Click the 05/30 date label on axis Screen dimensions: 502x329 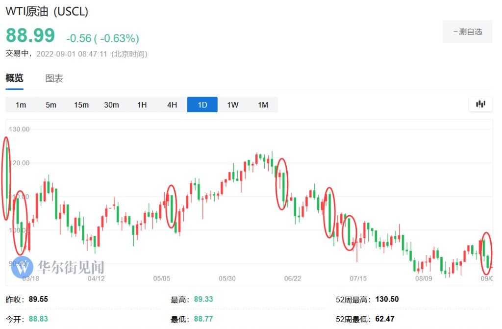point(227,278)
